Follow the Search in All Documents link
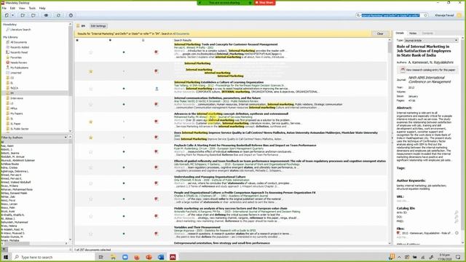 (181, 34)
